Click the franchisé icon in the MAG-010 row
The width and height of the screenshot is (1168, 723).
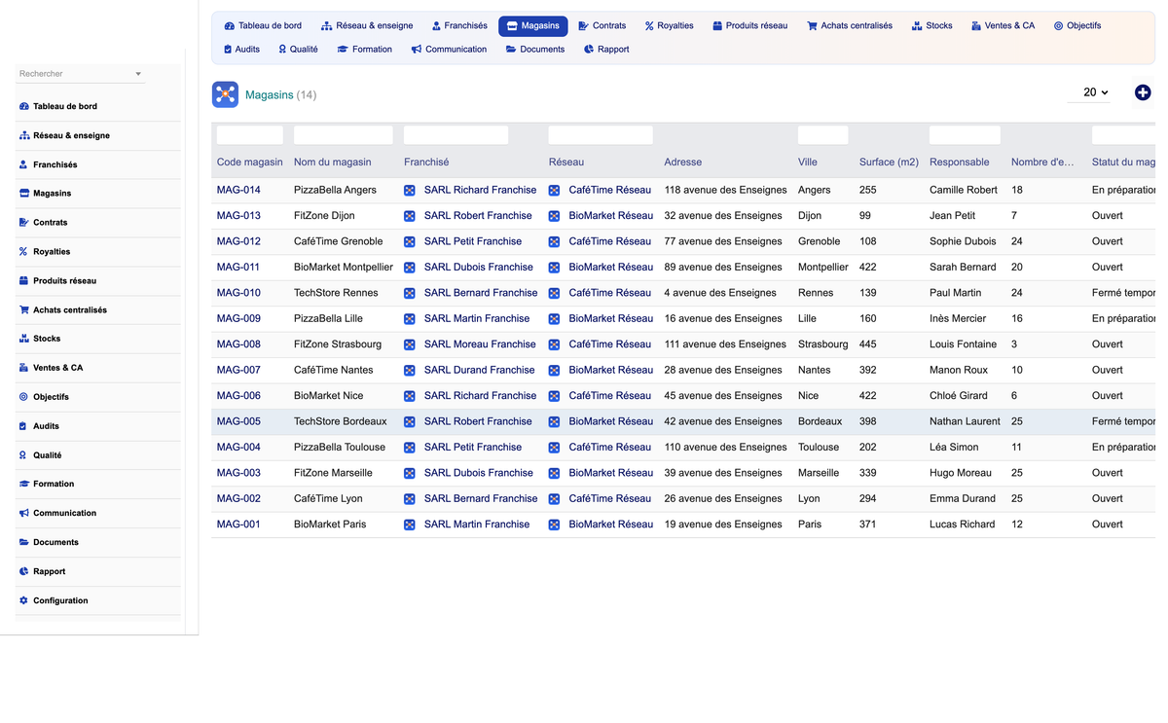(410, 293)
